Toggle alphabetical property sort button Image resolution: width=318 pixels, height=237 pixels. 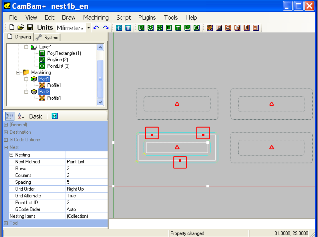(x=21, y=116)
